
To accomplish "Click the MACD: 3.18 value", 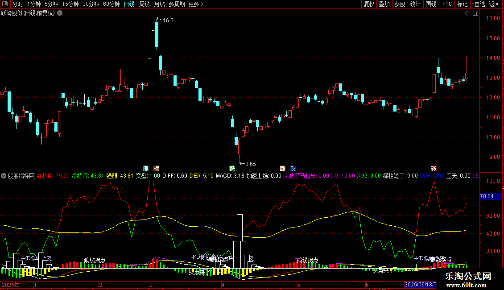I will [x=230, y=176].
